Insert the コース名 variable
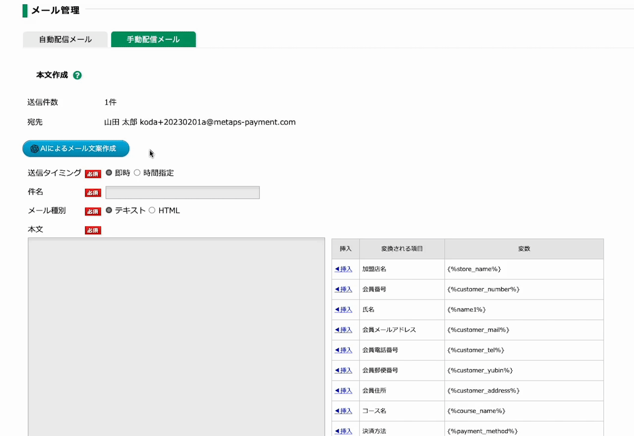The image size is (634, 436). click(x=344, y=411)
